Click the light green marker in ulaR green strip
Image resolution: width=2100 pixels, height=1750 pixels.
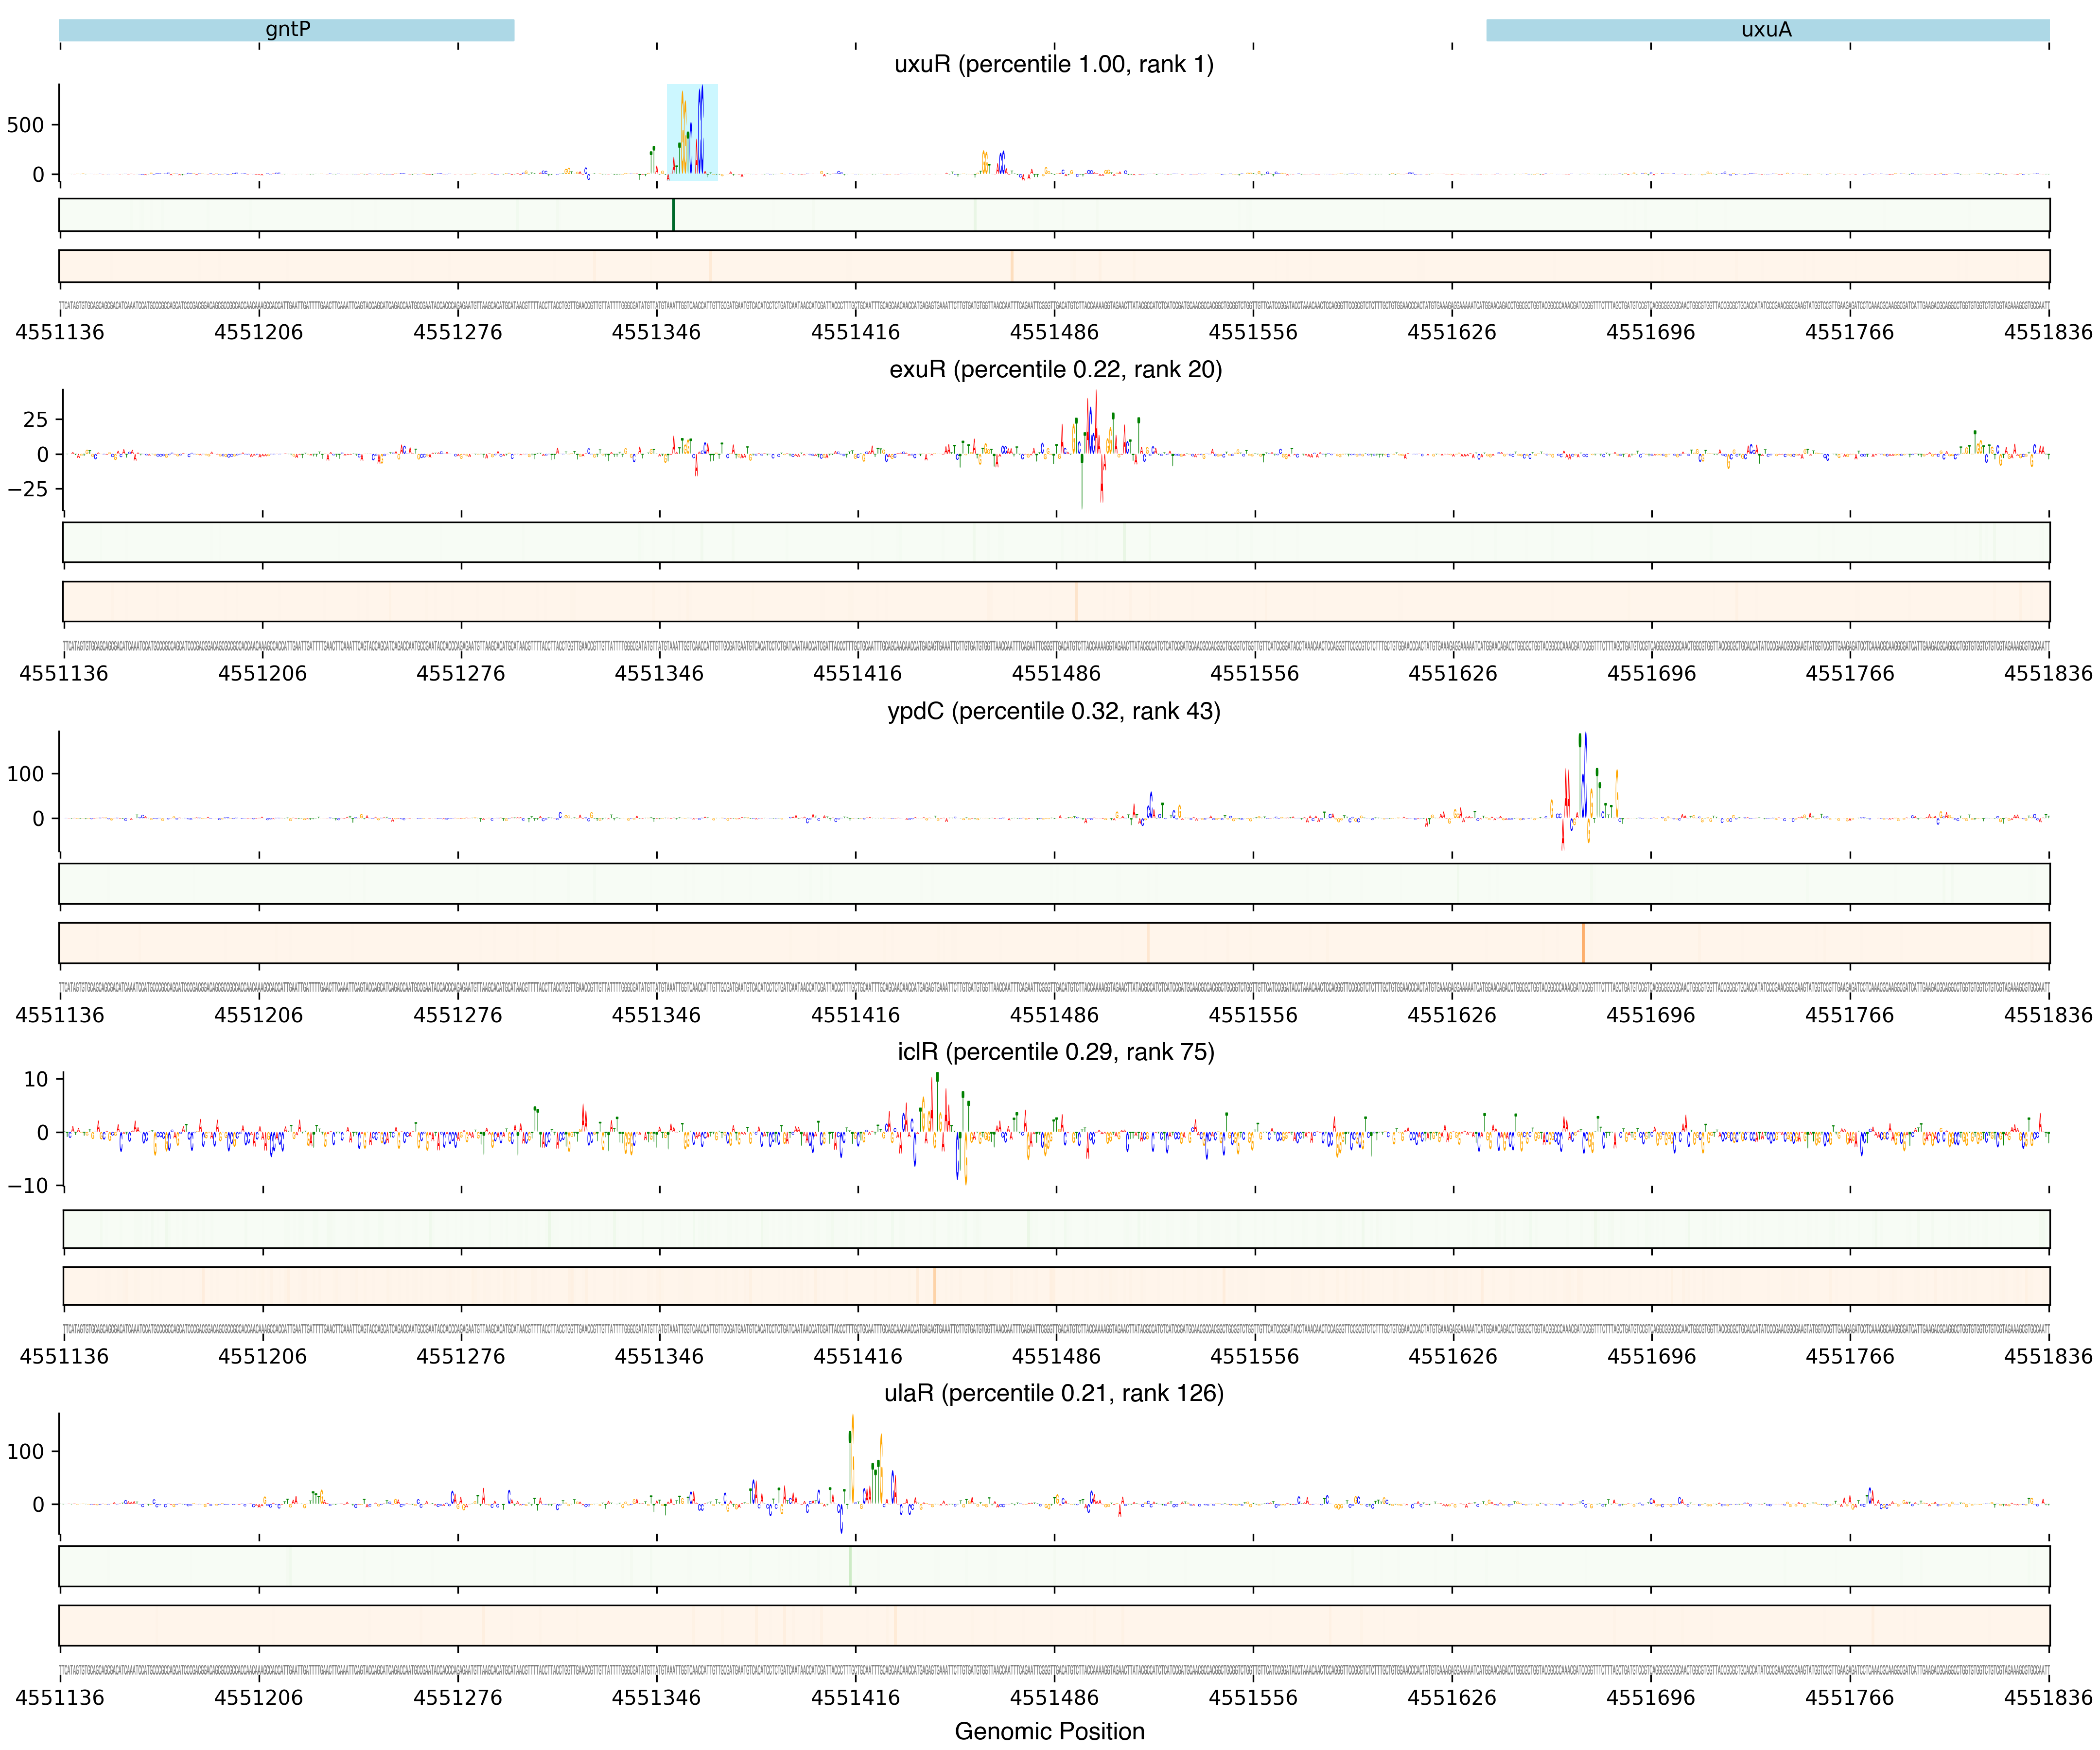(x=850, y=1566)
